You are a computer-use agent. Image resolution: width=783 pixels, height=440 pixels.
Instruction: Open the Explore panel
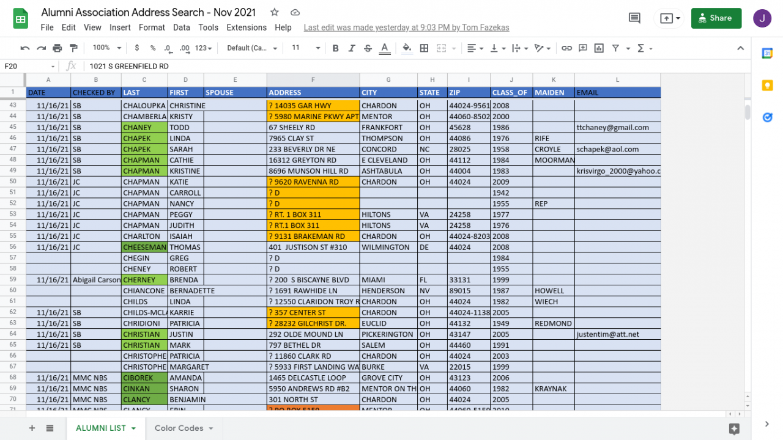734,428
